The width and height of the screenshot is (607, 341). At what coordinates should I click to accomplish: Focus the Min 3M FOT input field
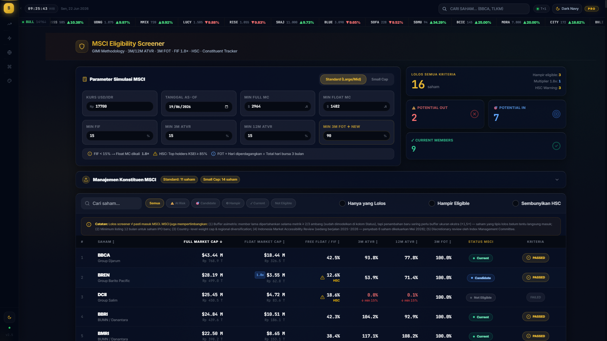[357, 136]
